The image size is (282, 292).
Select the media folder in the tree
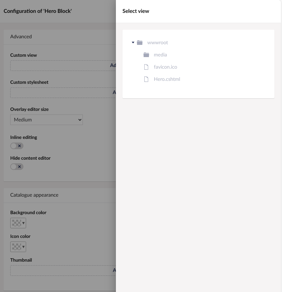160,54
